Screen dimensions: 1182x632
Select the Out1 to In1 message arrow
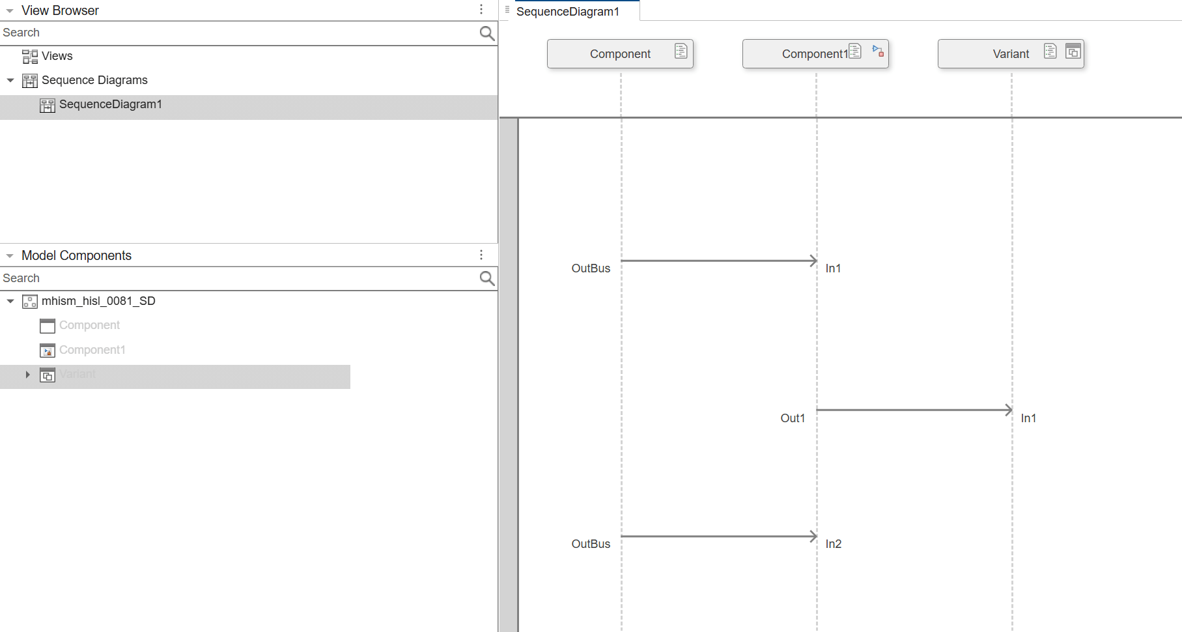point(914,410)
